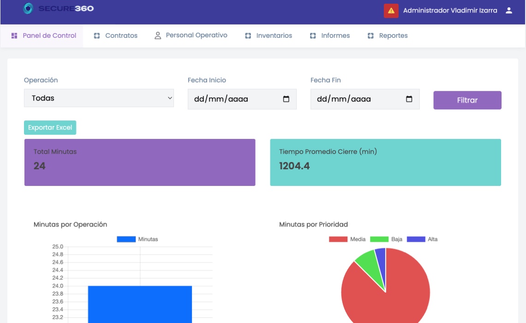
Task: Click the Fecha Inicio date field
Action: point(242,99)
